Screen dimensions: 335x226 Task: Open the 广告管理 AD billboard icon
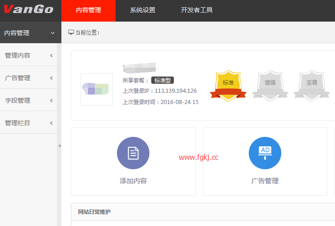[265, 153]
